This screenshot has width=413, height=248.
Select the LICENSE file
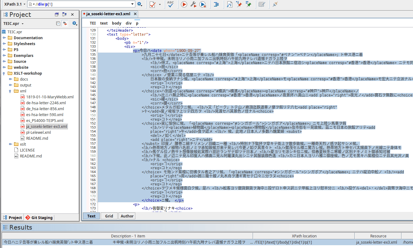click(x=27, y=150)
